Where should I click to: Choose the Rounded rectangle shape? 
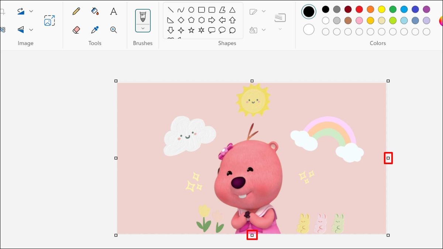[212, 10]
